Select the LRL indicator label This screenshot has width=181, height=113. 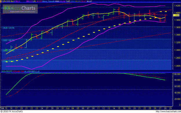34,1
